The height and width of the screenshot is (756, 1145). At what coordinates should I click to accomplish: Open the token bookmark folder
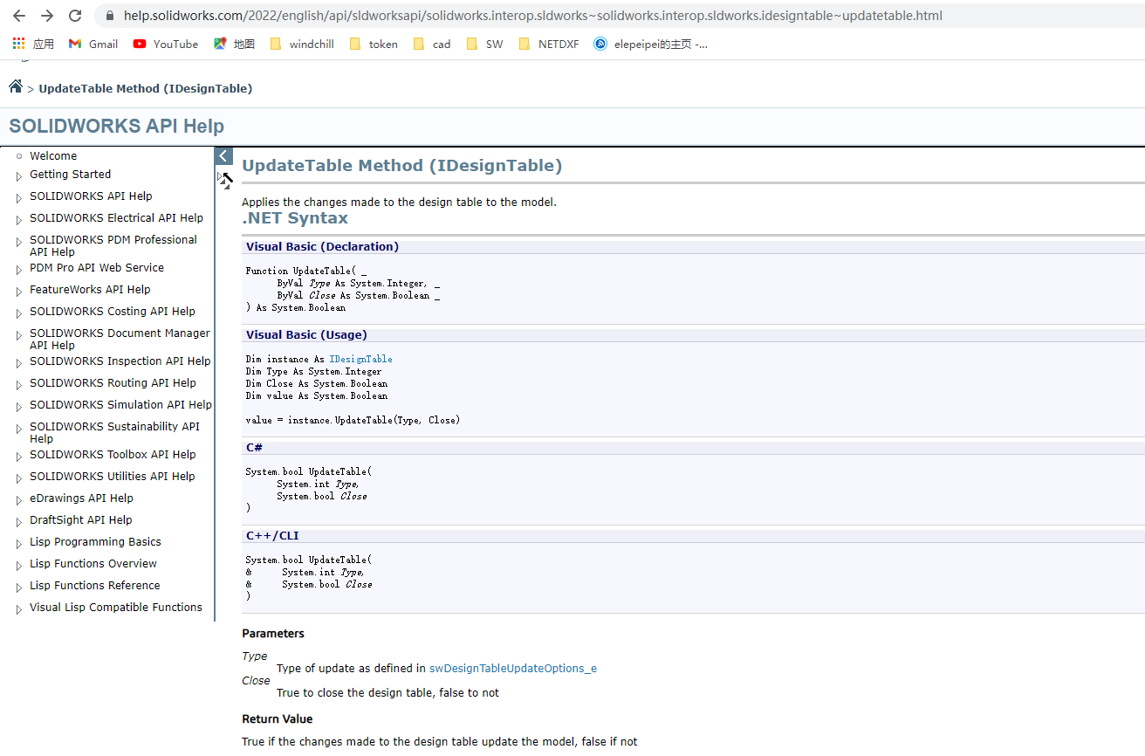coord(374,44)
